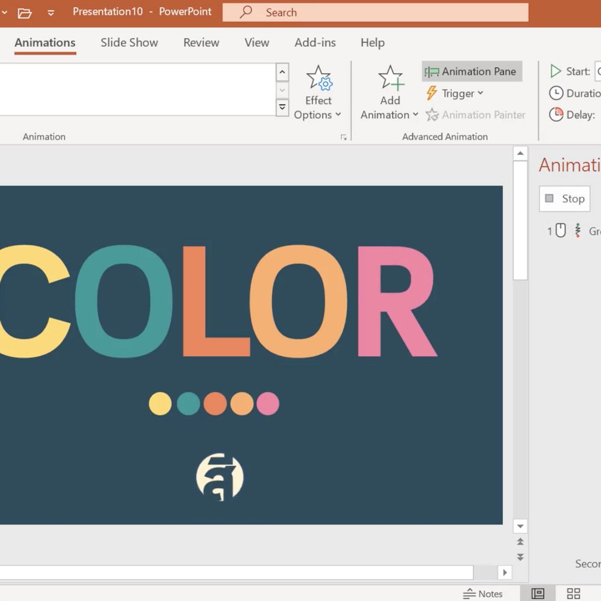Click the Animation Painter star icon

tap(432, 115)
